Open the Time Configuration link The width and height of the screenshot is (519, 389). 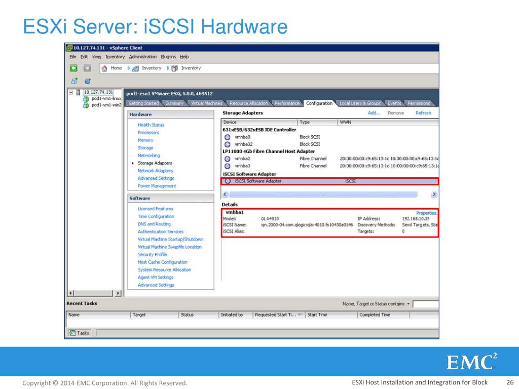pos(156,216)
